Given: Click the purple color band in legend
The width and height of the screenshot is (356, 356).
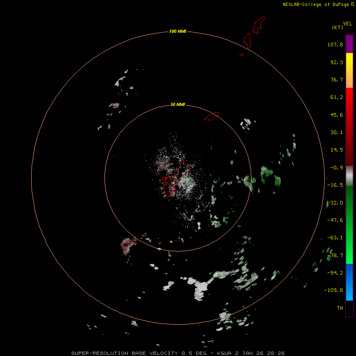Looking at the screenshot, I should tap(349, 44).
